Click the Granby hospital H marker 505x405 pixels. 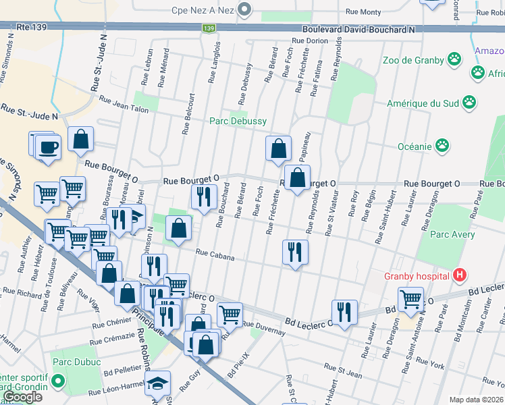tap(460, 275)
